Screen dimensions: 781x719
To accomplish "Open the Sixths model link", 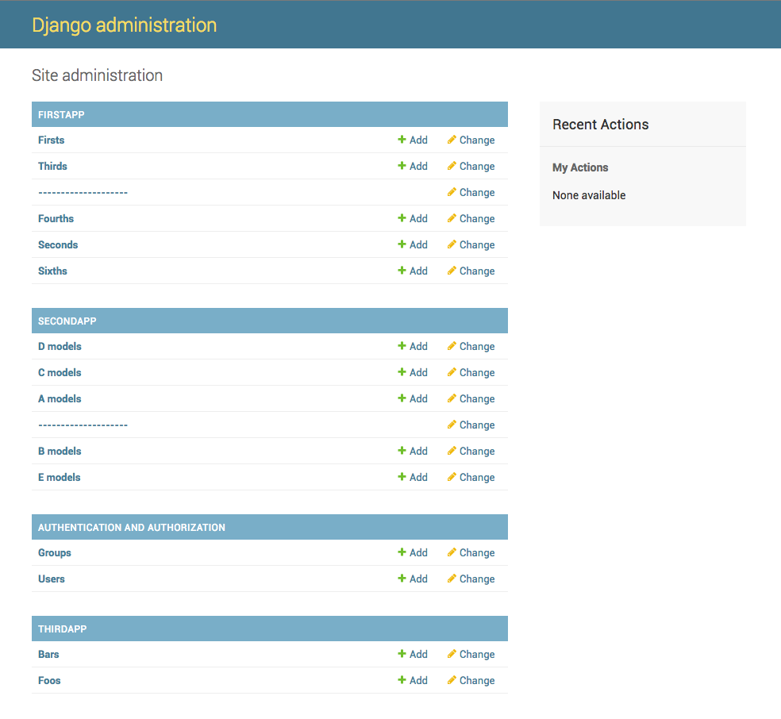I will coord(52,271).
